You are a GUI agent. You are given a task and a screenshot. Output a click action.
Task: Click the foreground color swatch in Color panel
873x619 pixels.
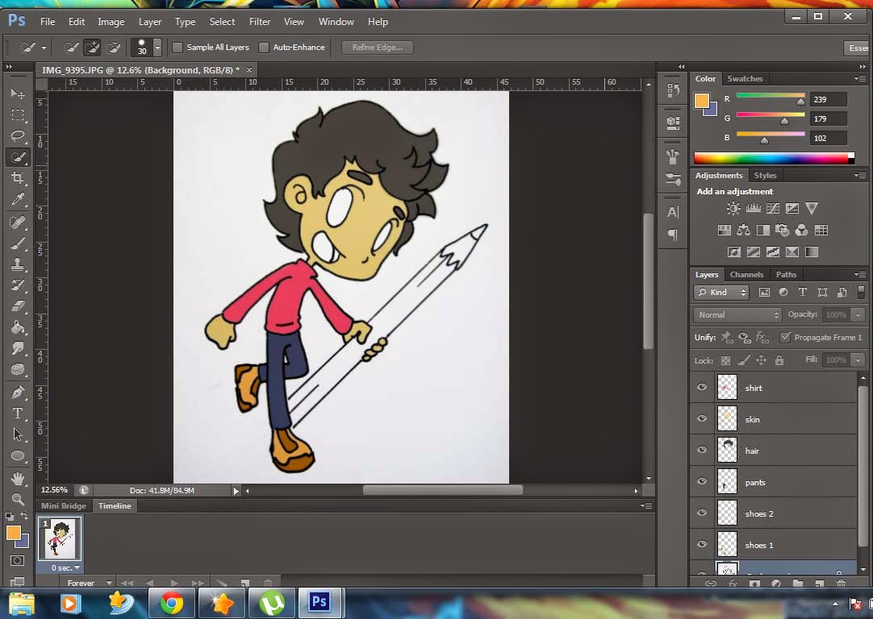(701, 101)
